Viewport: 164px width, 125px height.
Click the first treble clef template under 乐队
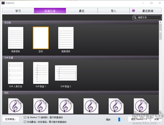(16, 106)
